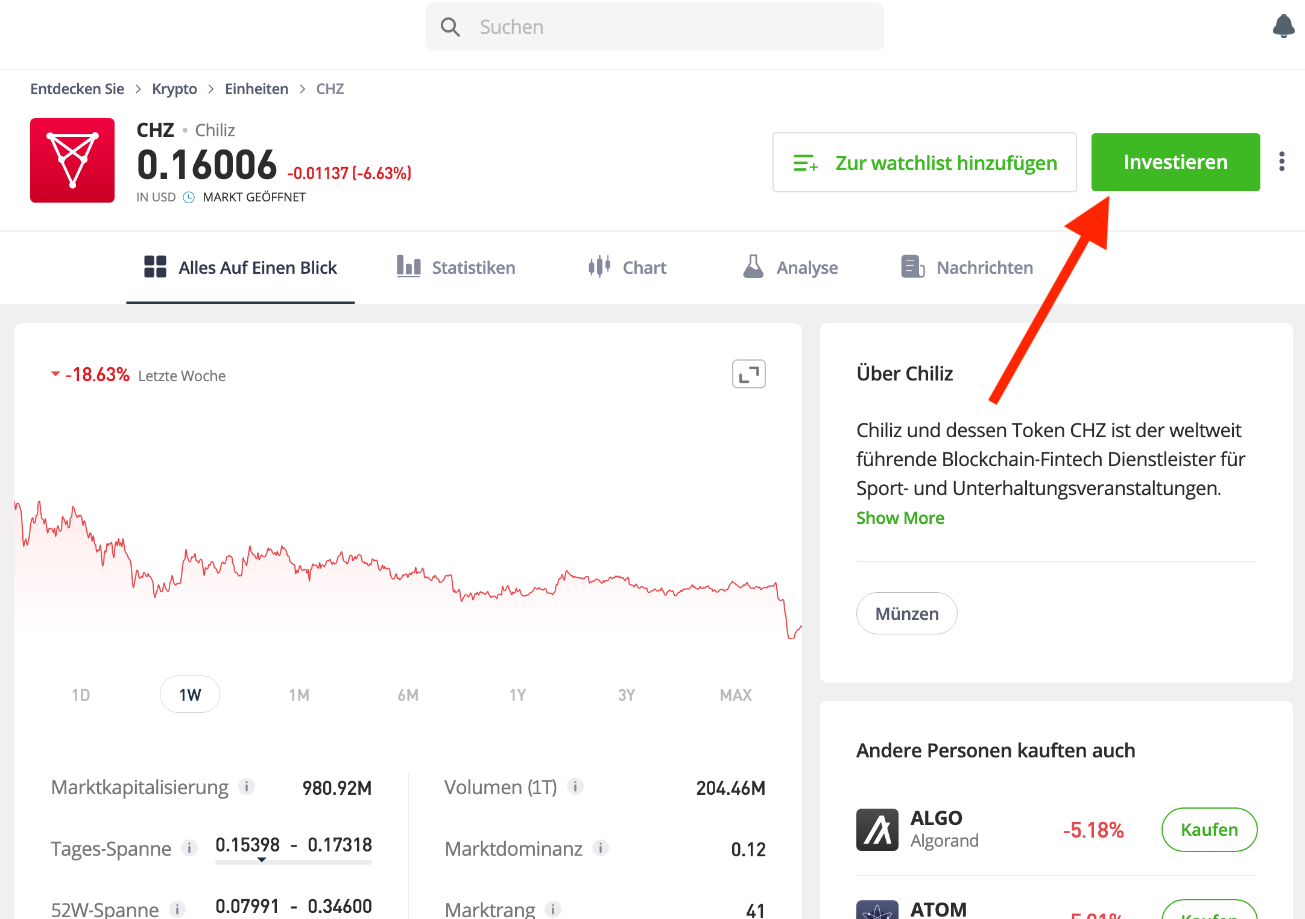Select the MAX chart range
This screenshot has width=1305, height=919.
tap(736, 695)
